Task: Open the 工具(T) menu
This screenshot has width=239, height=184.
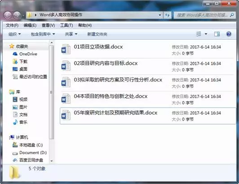Action: point(66,25)
